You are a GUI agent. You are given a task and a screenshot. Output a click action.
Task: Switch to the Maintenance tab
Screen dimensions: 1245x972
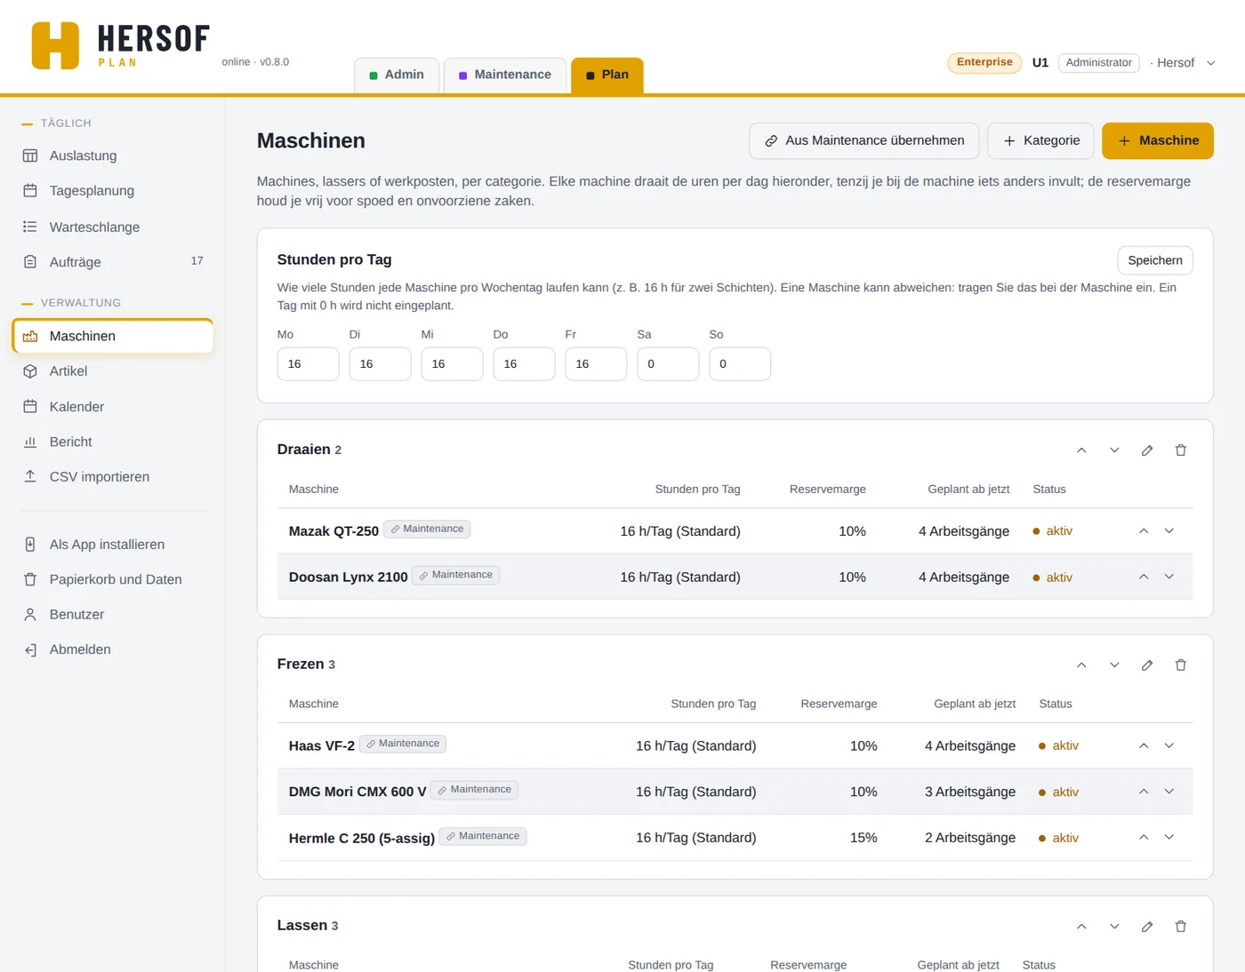(x=505, y=76)
